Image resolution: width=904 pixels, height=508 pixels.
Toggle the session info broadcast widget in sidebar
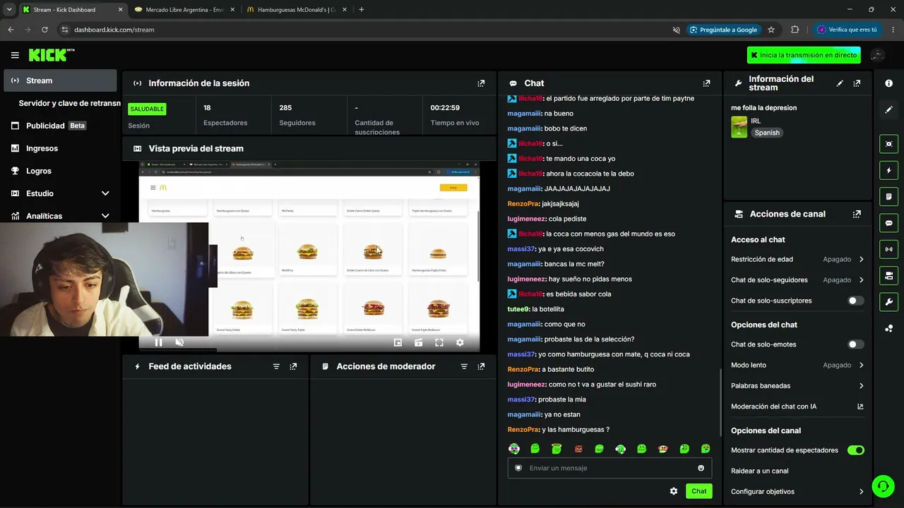click(888, 249)
